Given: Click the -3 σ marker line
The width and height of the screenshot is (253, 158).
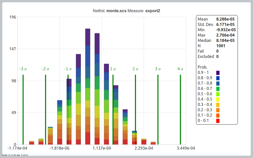Looking at the screenshot, I should click(23, 109).
